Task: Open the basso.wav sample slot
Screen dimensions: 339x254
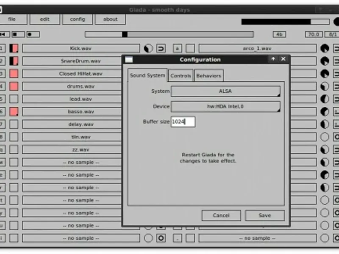Action: pyautogui.click(x=72, y=112)
